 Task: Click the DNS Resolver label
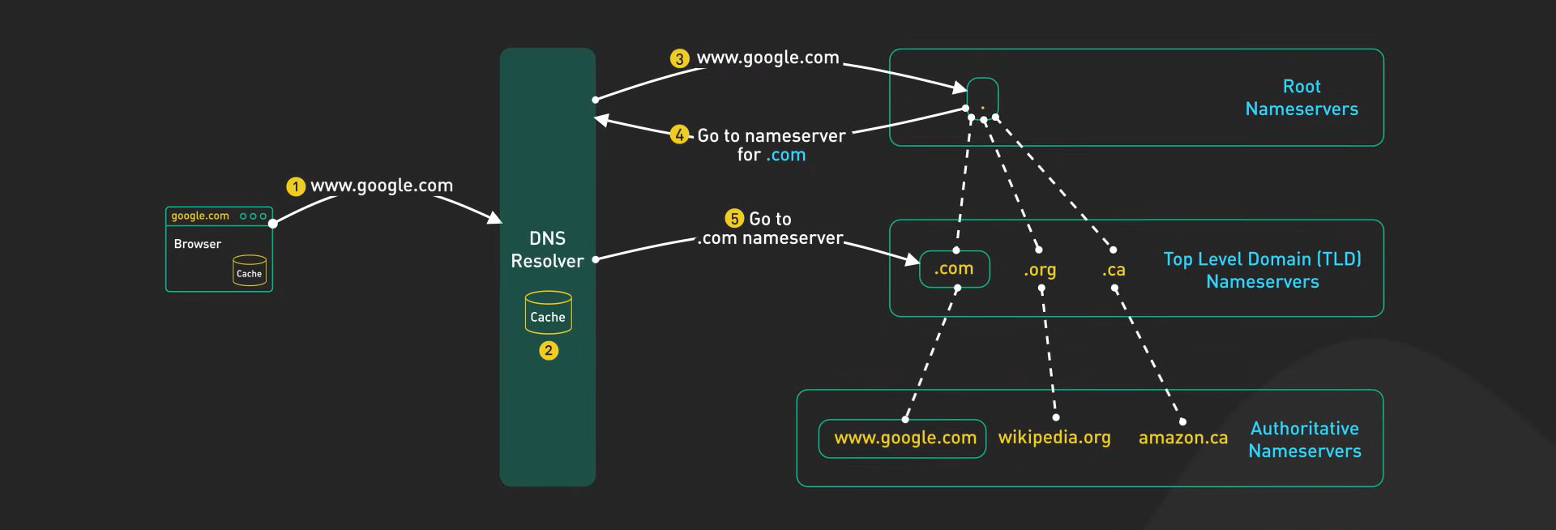pyautogui.click(x=547, y=250)
